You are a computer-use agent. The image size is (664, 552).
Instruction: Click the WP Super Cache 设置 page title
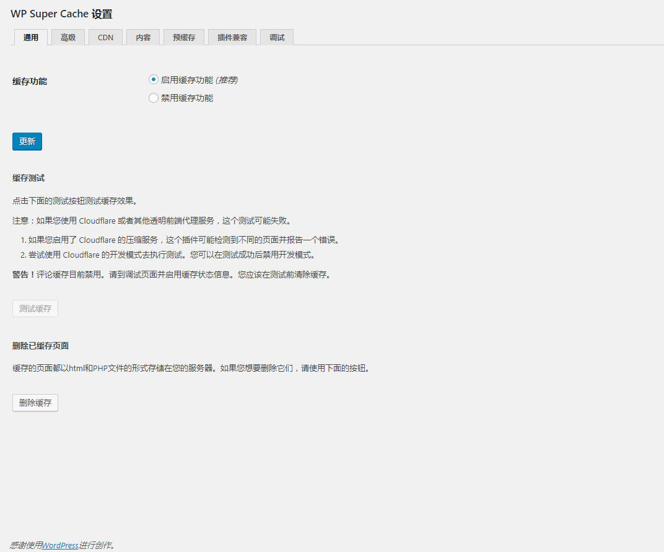coord(61,14)
